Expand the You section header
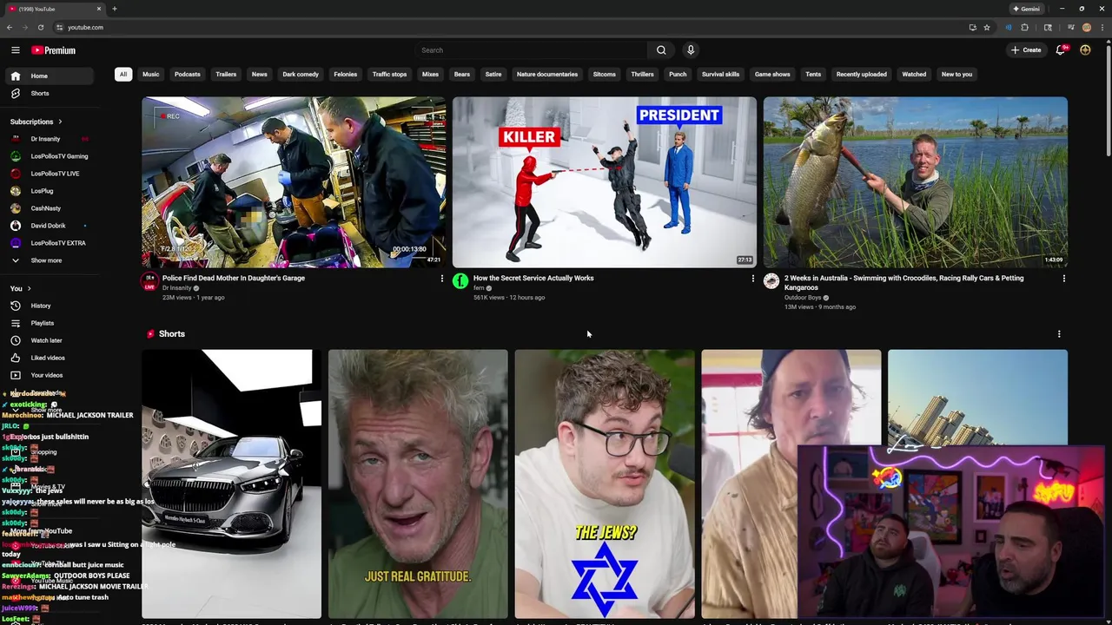The width and height of the screenshot is (1112, 625). point(20,288)
